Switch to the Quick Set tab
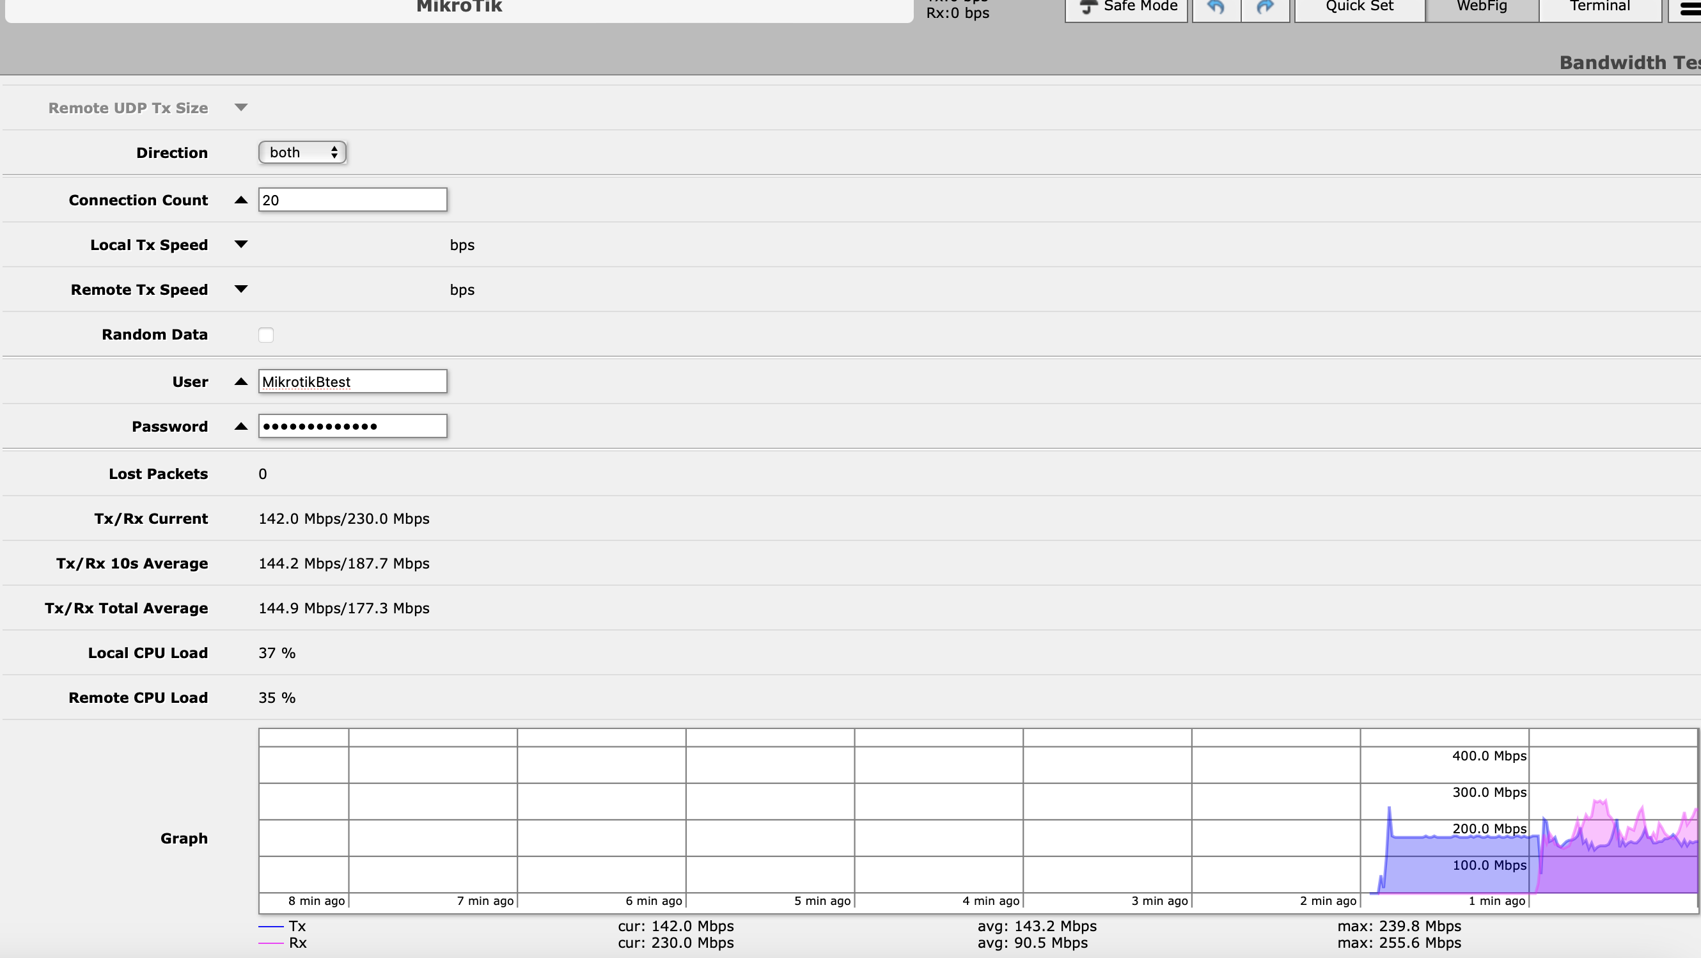 click(1359, 7)
